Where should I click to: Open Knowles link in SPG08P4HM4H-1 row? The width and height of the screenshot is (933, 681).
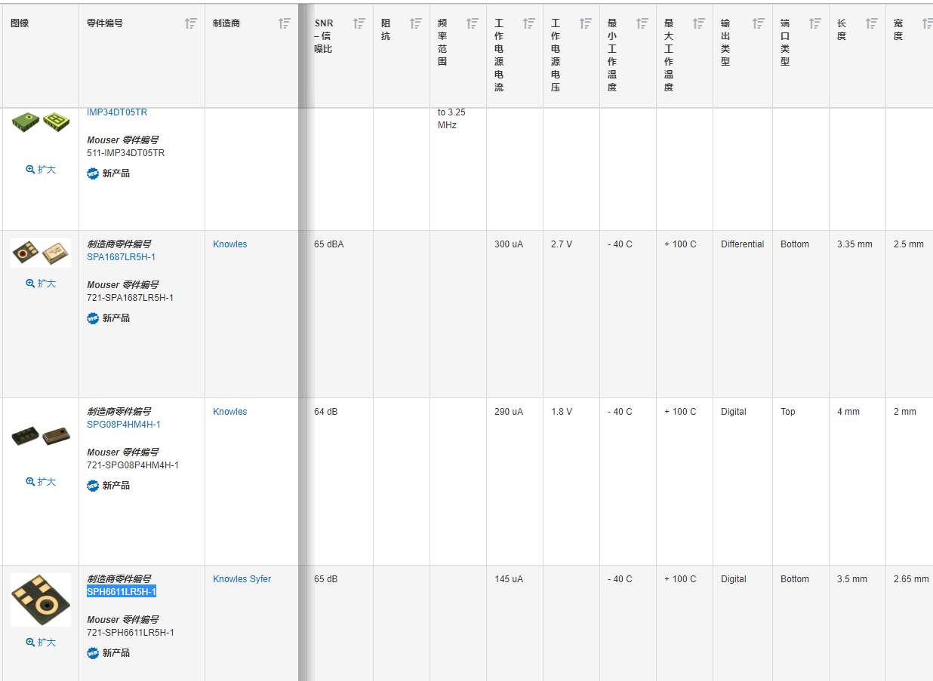[230, 412]
